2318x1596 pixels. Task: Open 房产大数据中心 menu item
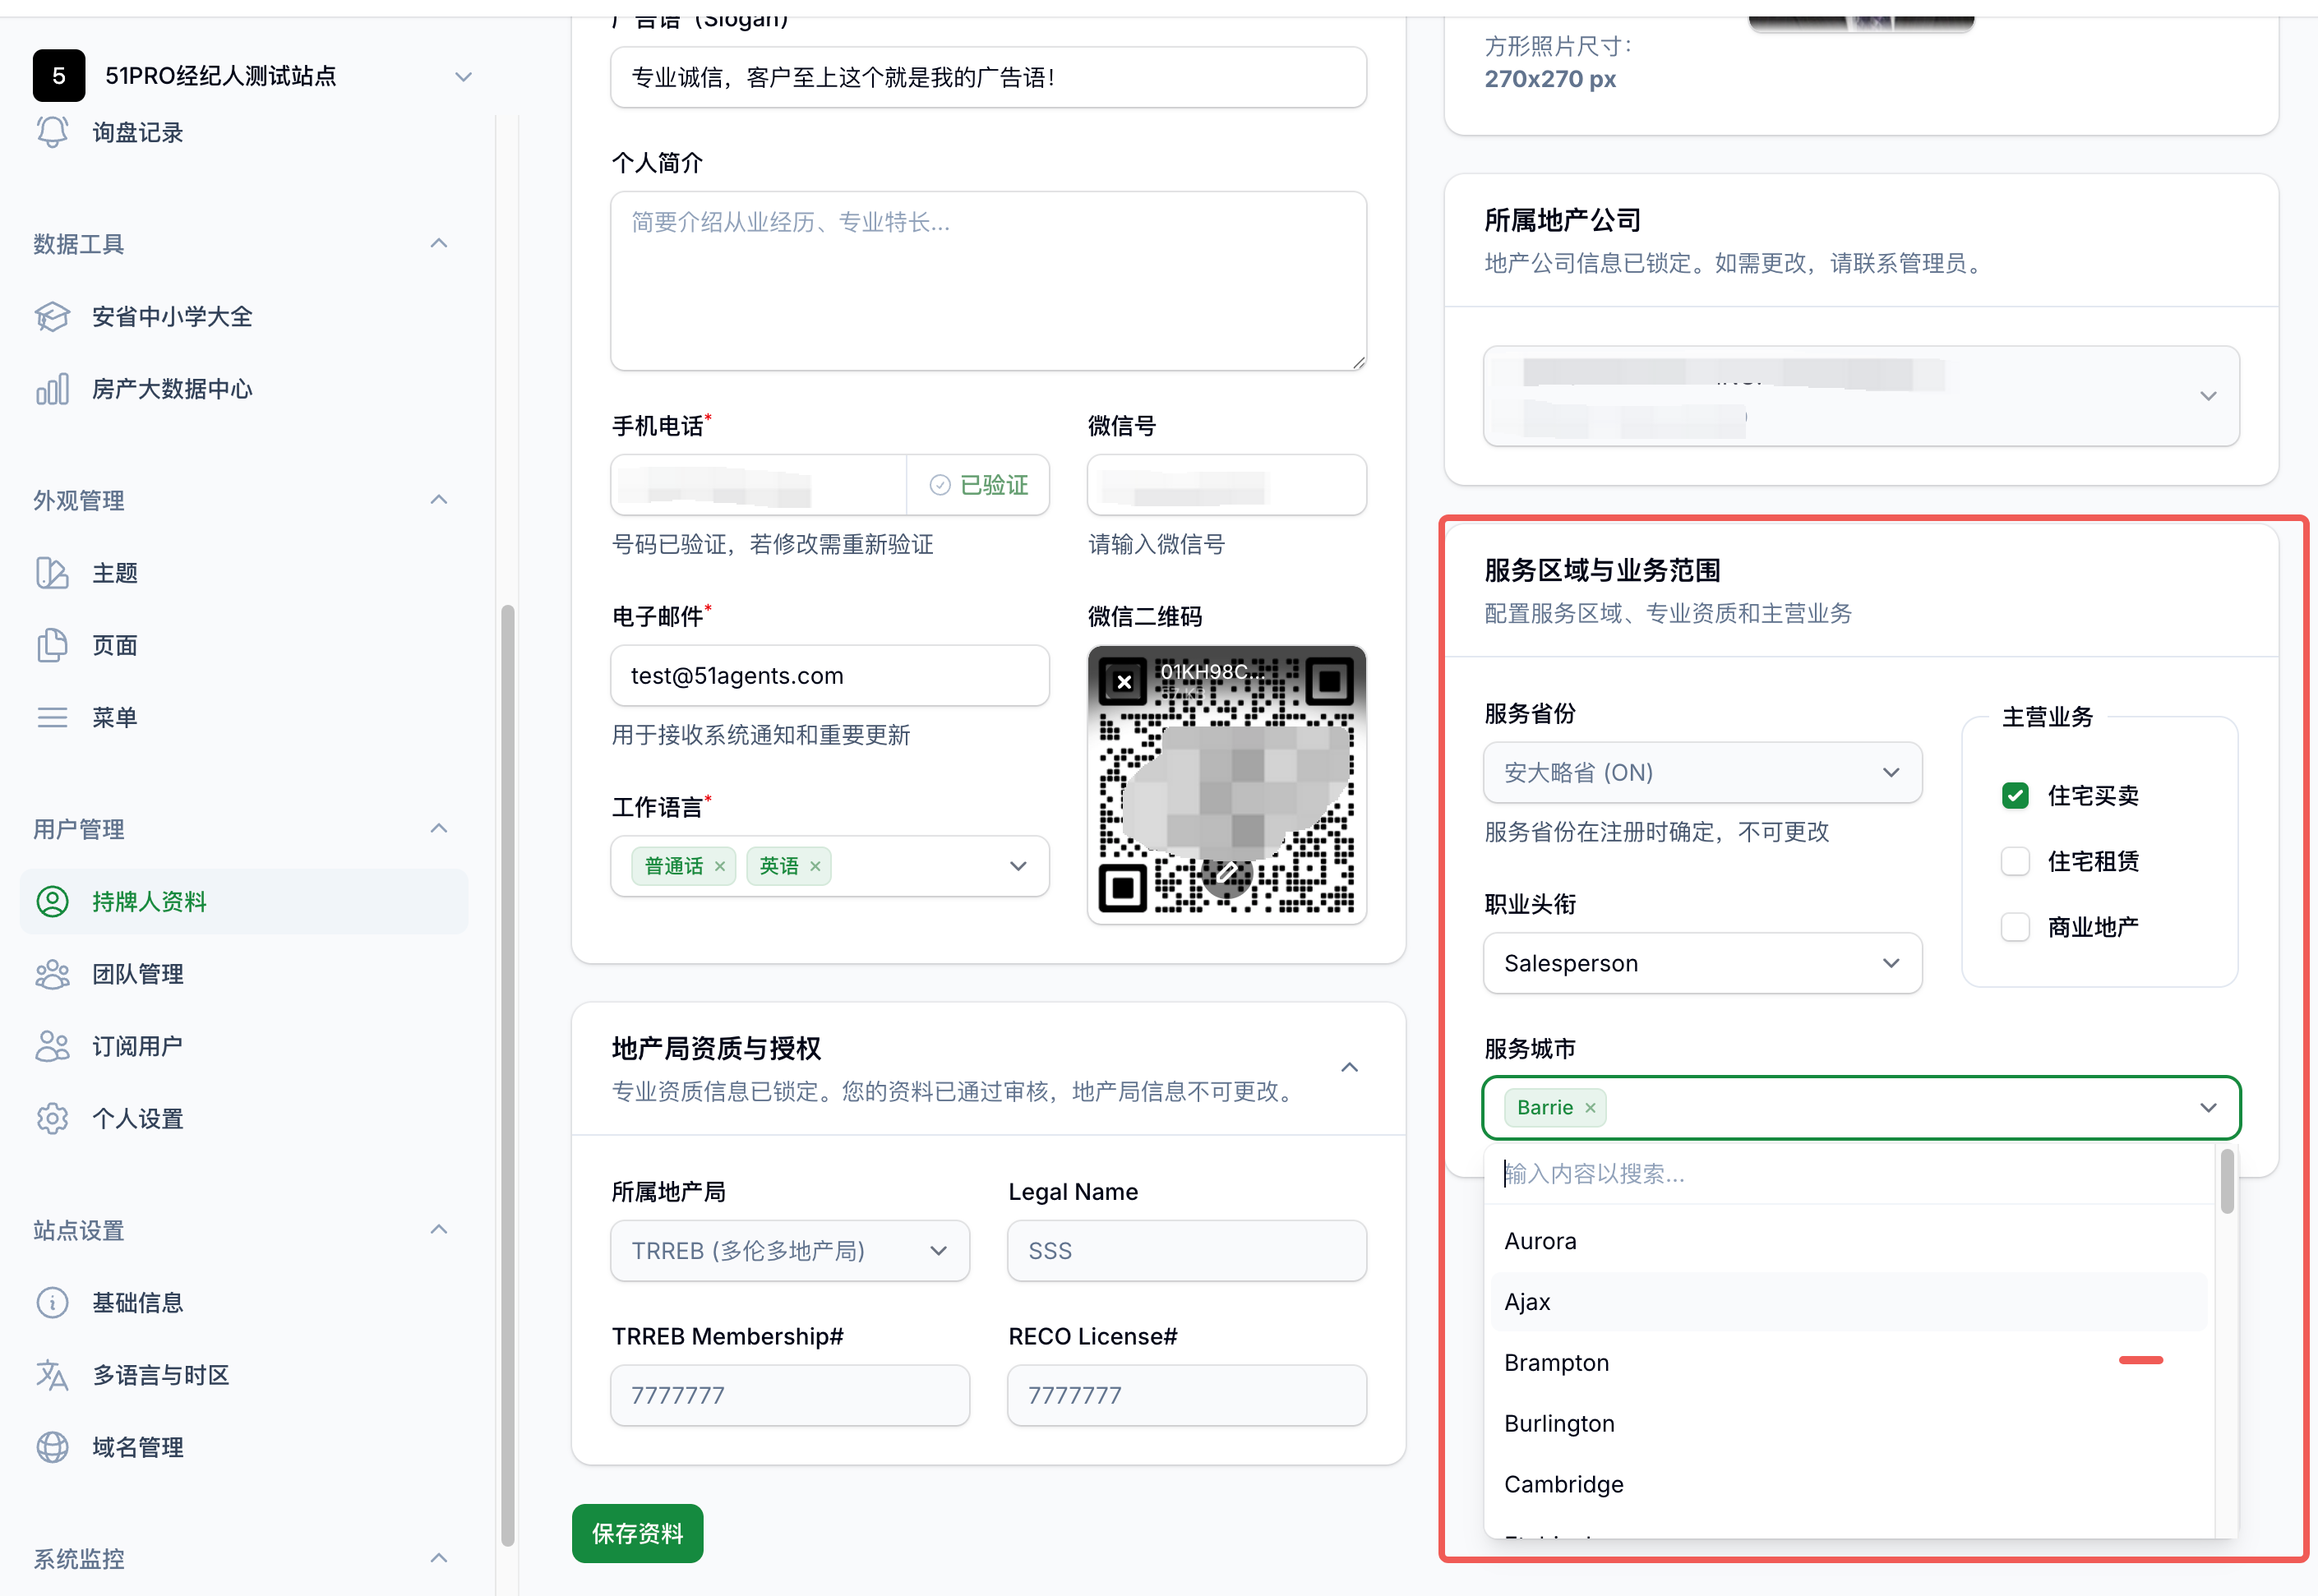(172, 389)
